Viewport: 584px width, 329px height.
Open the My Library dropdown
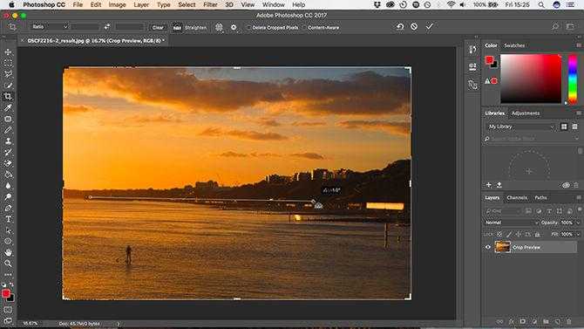point(520,127)
